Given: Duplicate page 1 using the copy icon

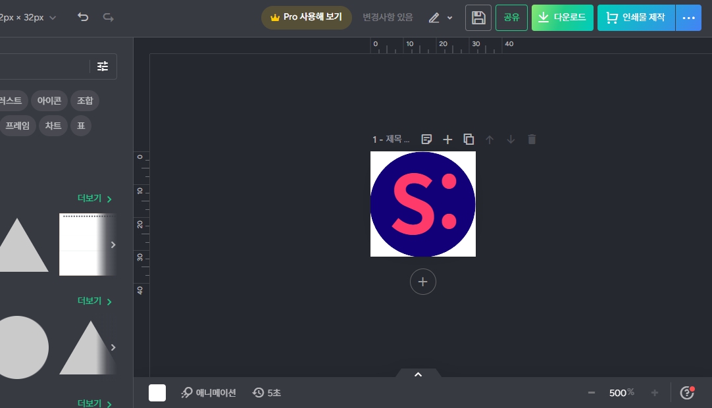Looking at the screenshot, I should tap(469, 139).
